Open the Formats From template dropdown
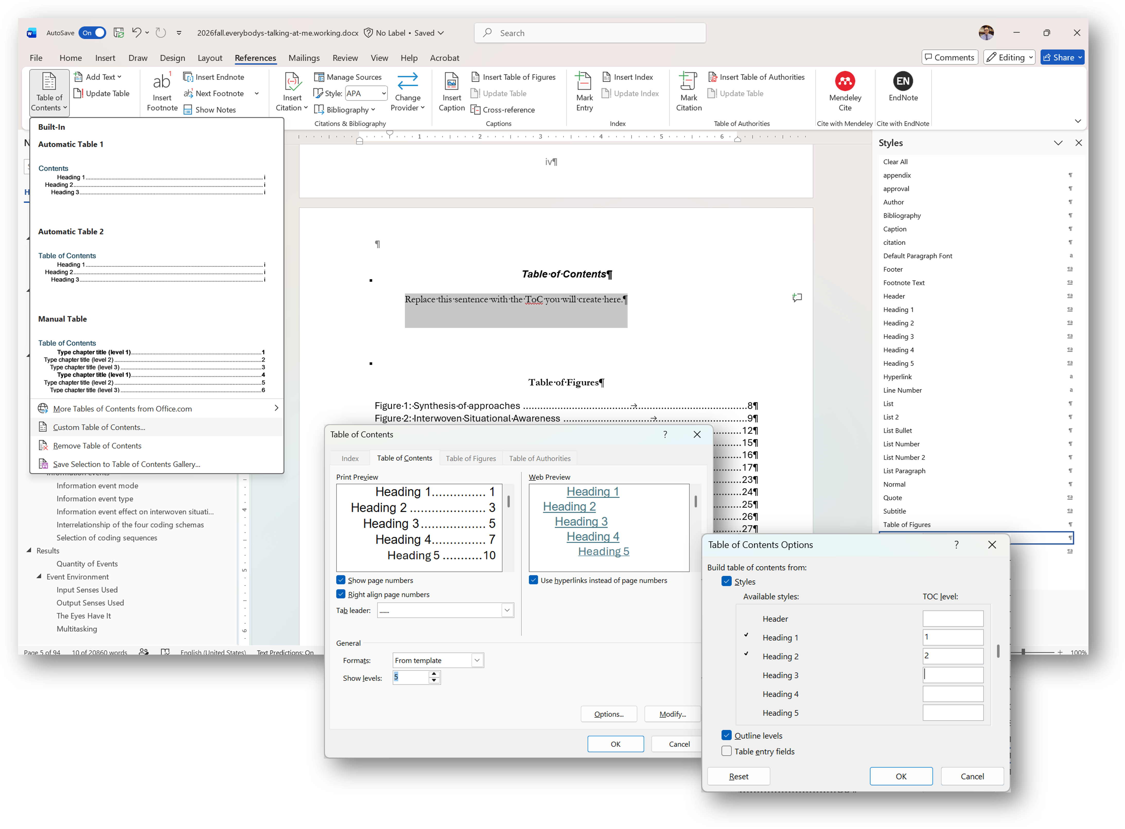The image size is (1125, 829). [x=477, y=660]
